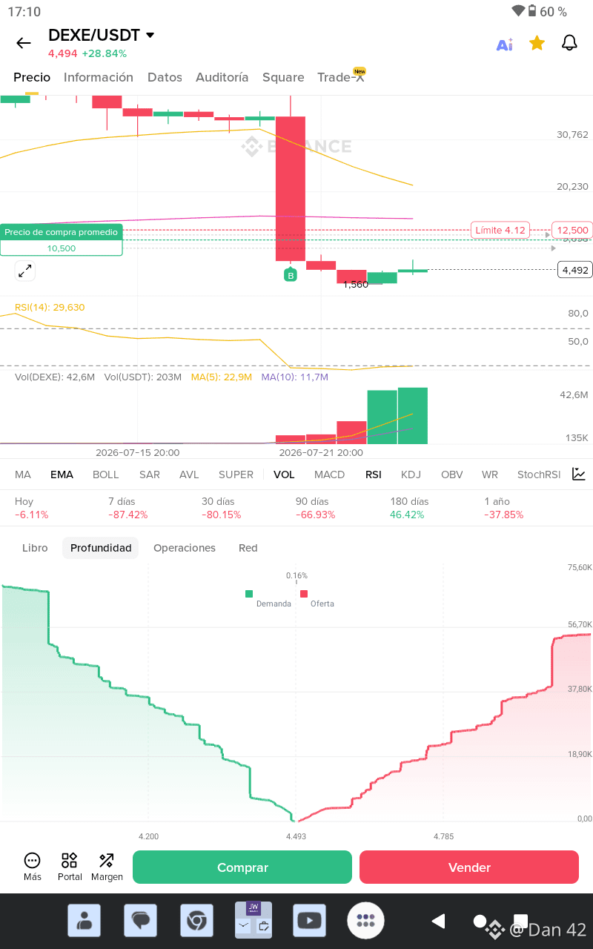593x949 pixels.
Task: Tap the 10,500 average buy price box
Action: (x=62, y=248)
